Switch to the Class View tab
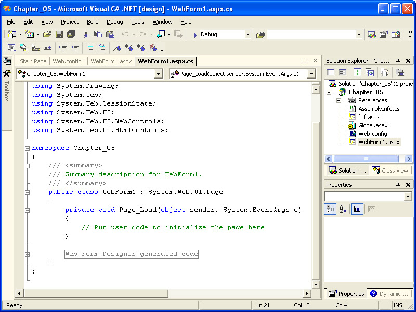 point(391,171)
